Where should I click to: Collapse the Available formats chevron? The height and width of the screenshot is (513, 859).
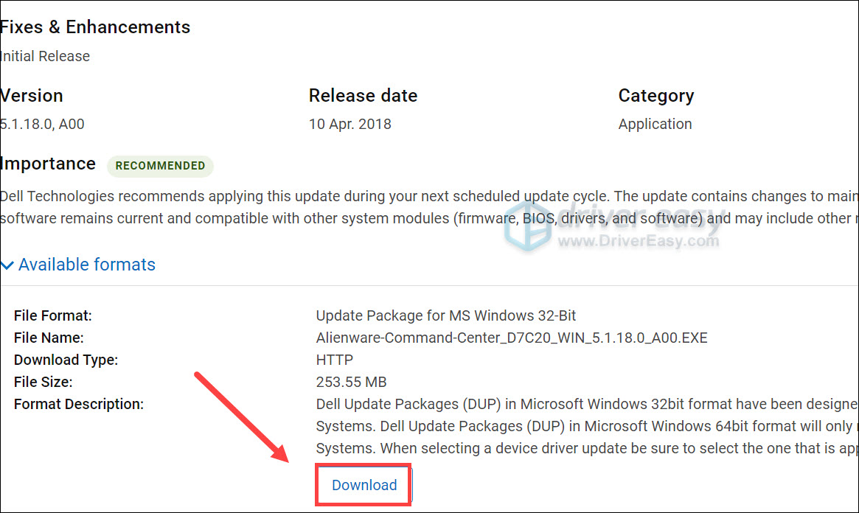coord(8,265)
